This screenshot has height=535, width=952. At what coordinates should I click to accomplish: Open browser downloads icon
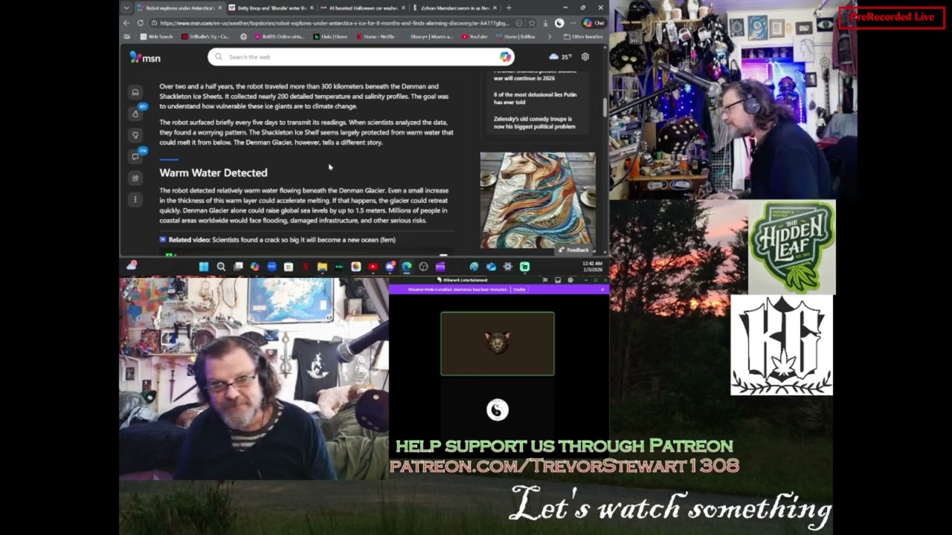click(545, 23)
